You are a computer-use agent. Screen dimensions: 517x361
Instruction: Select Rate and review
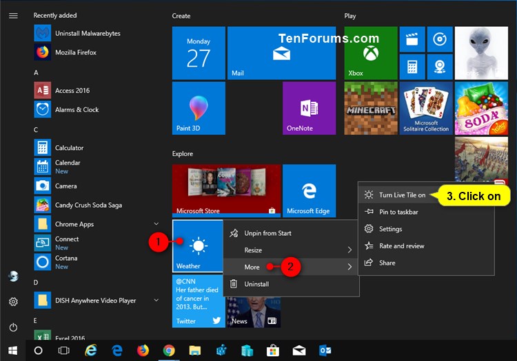(x=426, y=246)
